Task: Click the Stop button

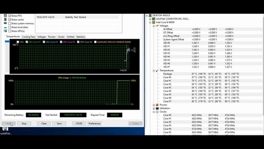Action: pos(24,123)
